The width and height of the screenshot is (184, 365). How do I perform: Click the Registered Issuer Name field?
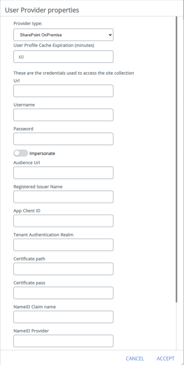click(x=63, y=197)
